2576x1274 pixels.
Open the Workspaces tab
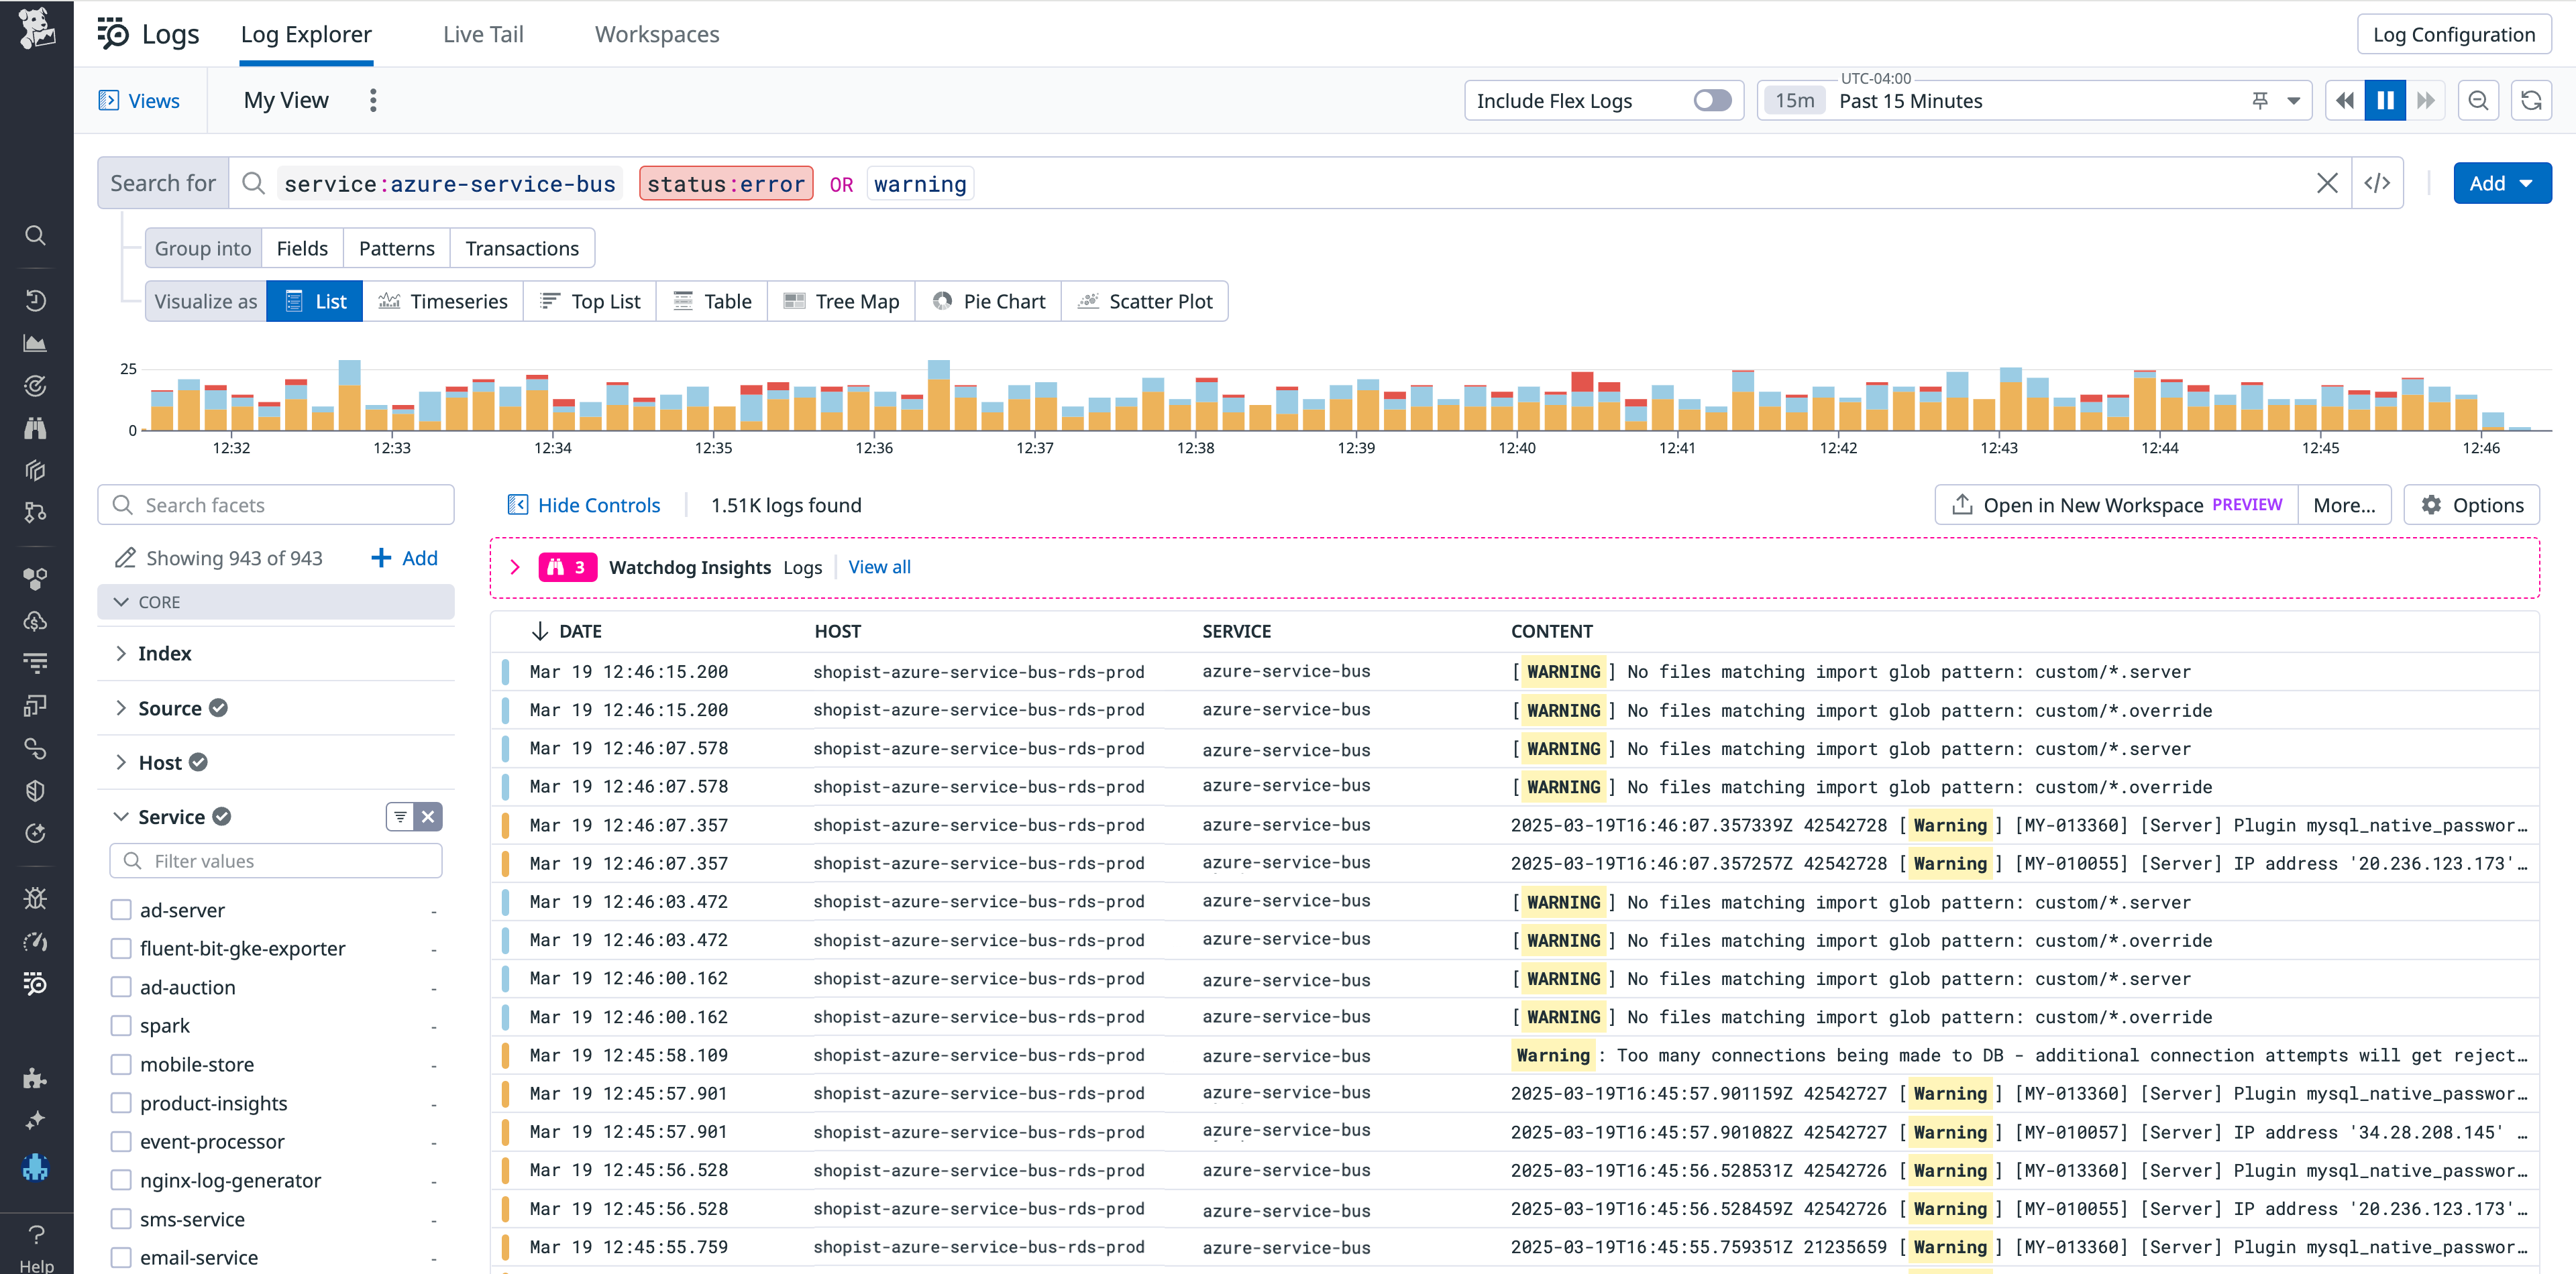[656, 33]
